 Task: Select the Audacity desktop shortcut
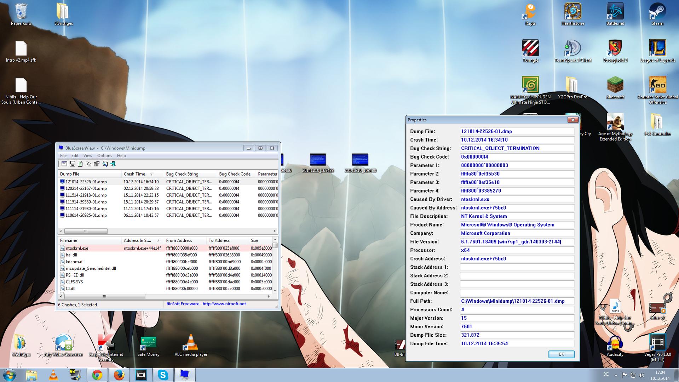pos(615,345)
